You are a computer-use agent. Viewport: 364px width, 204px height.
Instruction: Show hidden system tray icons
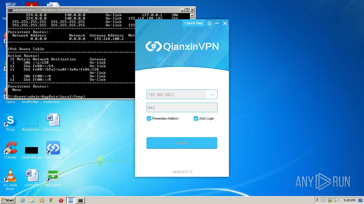coord(317,200)
